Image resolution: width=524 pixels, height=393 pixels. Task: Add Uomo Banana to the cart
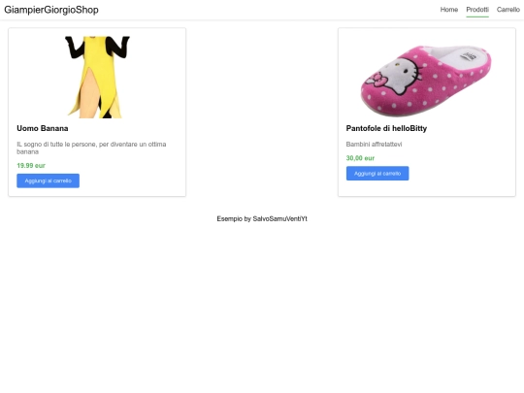pyautogui.click(x=49, y=180)
